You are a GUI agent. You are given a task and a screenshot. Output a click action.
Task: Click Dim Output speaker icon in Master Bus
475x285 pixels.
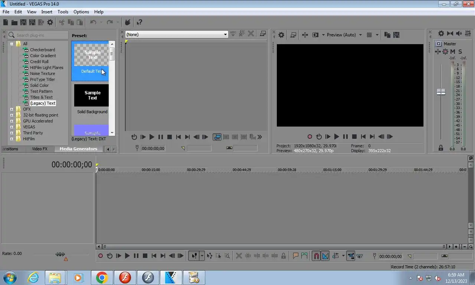pos(459,33)
